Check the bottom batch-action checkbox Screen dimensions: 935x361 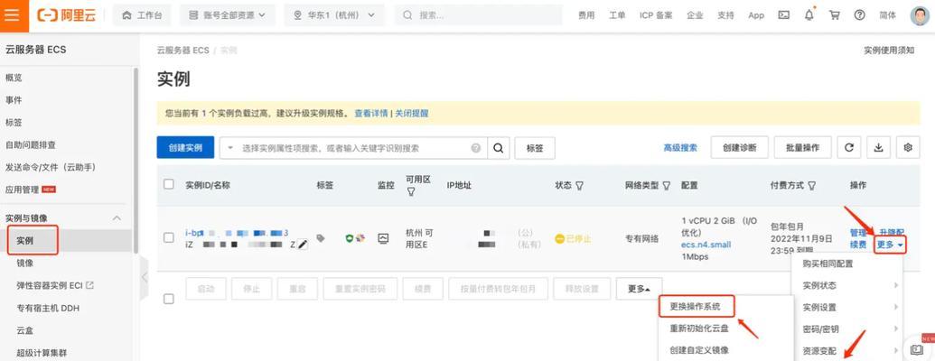click(169, 299)
